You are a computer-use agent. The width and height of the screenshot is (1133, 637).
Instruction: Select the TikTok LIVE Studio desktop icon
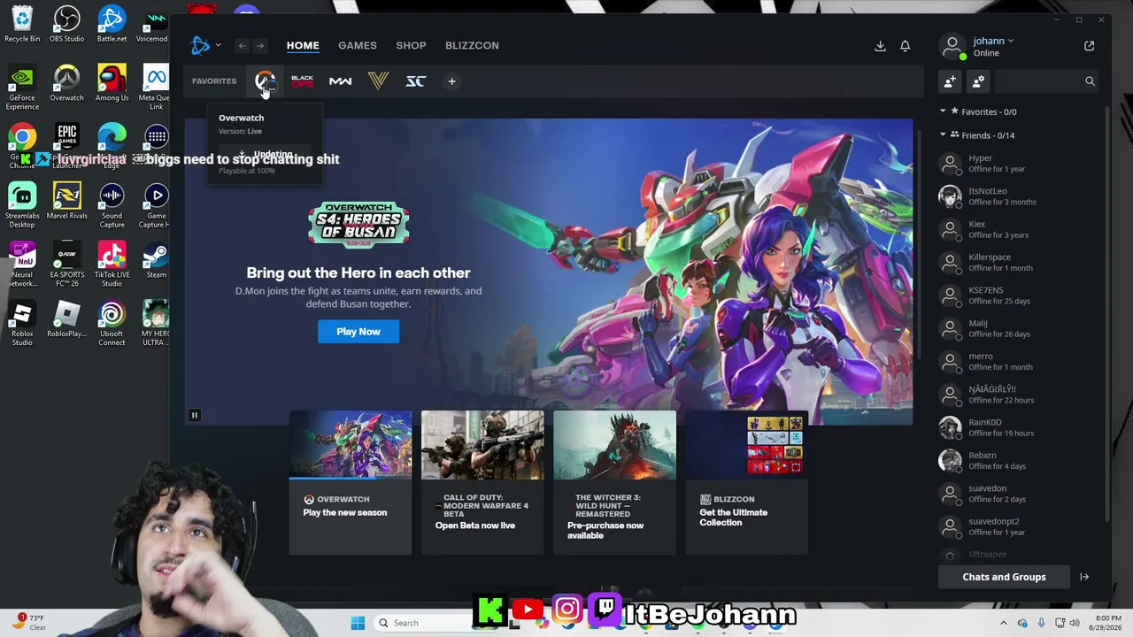point(112,265)
